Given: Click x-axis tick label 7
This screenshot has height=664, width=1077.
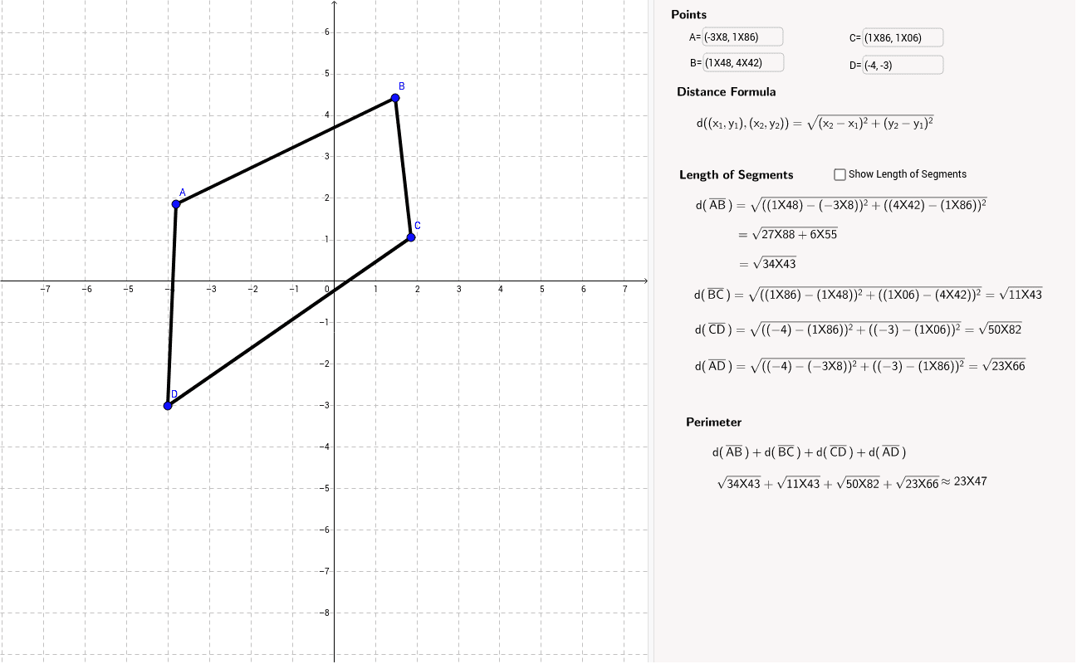Looking at the screenshot, I should coord(624,289).
